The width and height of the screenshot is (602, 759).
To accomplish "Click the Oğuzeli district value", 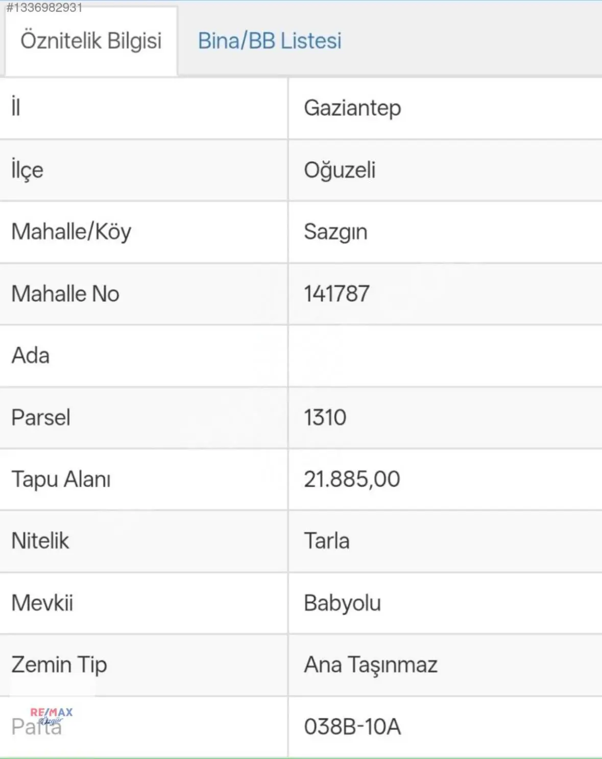I will pyautogui.click(x=340, y=170).
